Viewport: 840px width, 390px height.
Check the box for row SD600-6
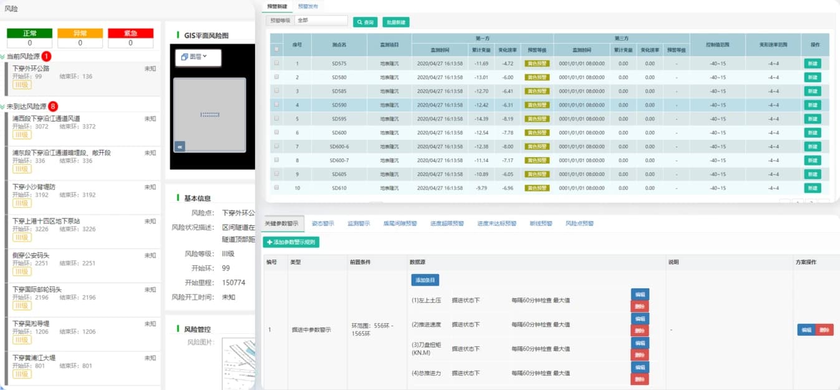coord(276,146)
